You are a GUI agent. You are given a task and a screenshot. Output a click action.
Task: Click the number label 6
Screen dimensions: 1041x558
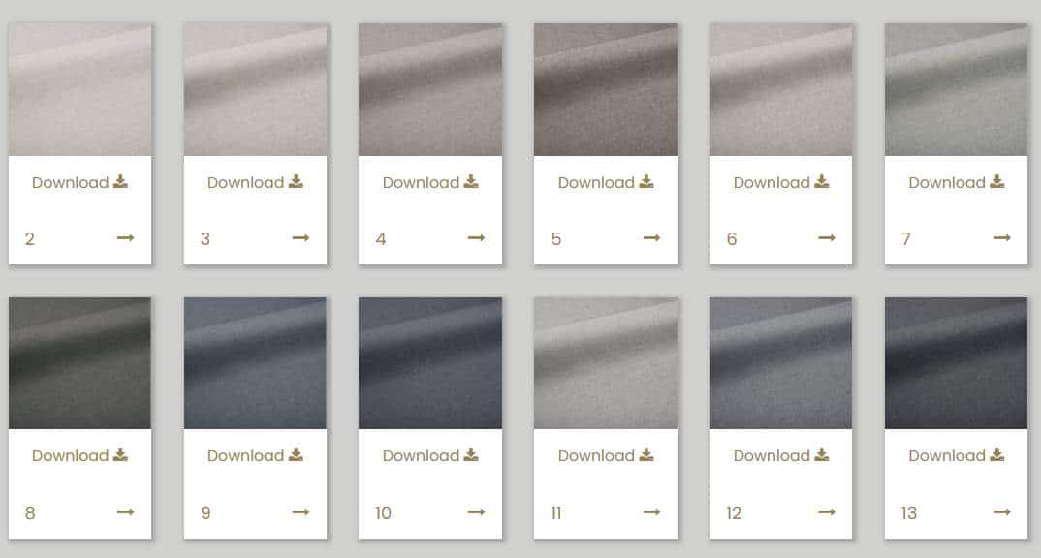[732, 239]
